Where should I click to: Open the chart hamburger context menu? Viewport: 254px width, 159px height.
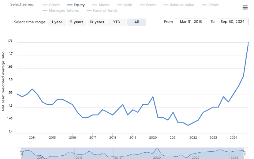245,8
